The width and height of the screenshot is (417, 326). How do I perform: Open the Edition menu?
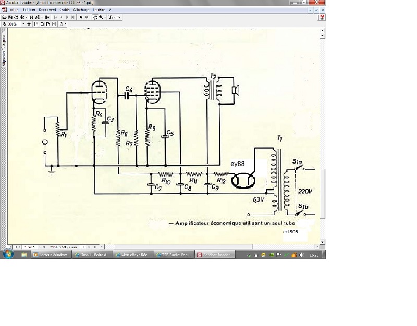(x=29, y=10)
